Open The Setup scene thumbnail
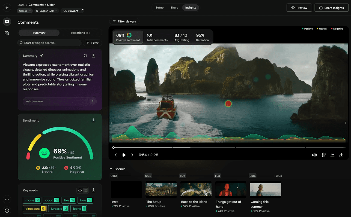 coord(161,190)
